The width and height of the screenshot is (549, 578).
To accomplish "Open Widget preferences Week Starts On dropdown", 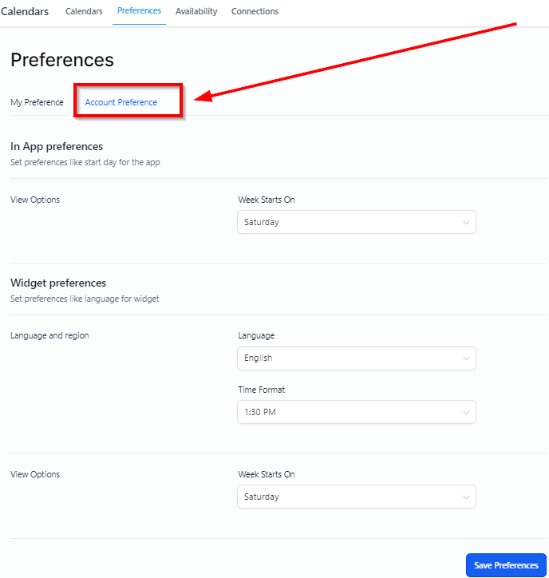I will tap(356, 497).
